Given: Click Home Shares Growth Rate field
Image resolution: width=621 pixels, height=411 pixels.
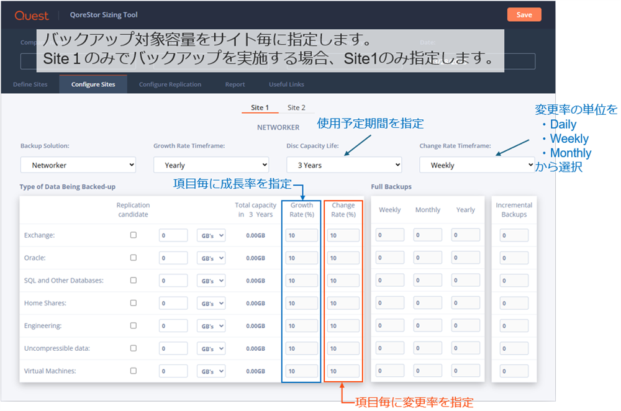Looking at the screenshot, I should [x=301, y=303].
